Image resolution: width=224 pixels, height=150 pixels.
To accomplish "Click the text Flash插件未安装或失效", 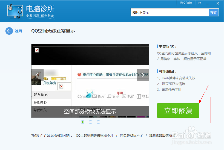I will pyautogui.click(x=179, y=78).
